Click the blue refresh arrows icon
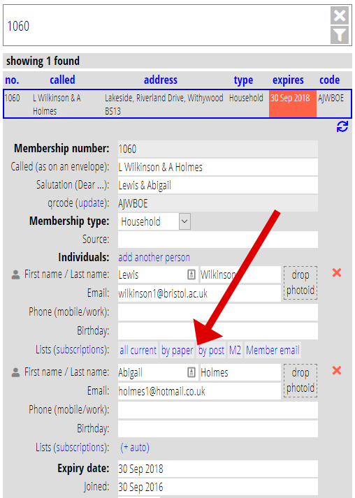355x498 pixels. click(x=342, y=127)
